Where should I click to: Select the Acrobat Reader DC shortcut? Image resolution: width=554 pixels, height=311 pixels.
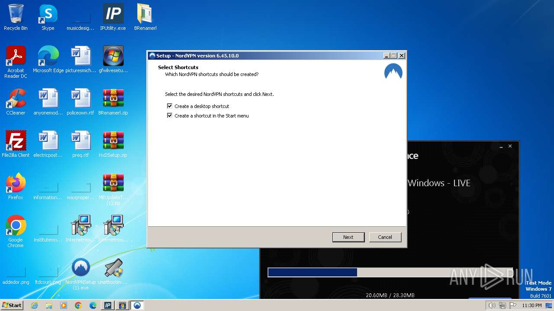16,62
